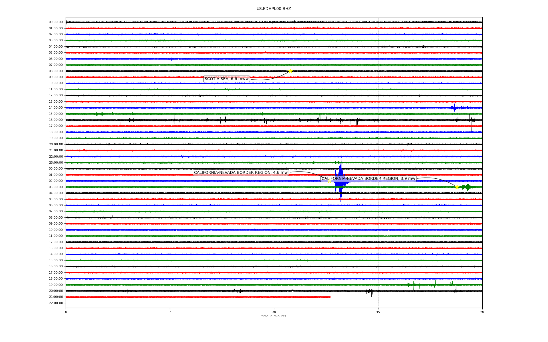
Task: Click the yellow star for the 4.6 mw event
Action: (x=329, y=181)
